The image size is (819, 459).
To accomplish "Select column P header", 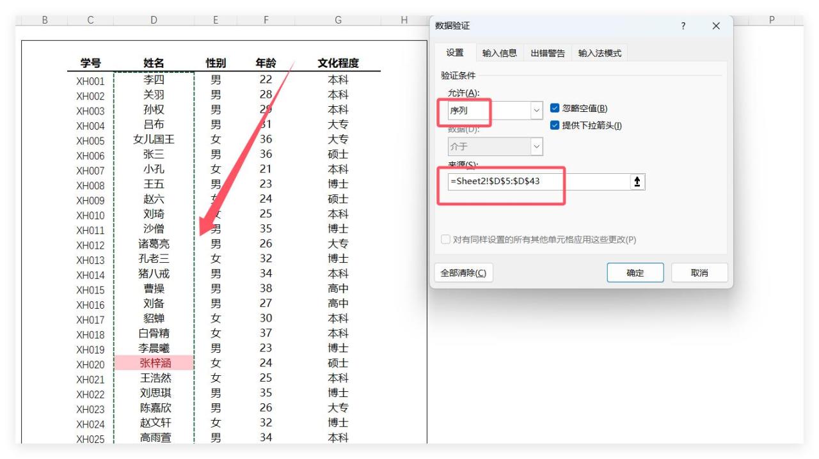I will (x=771, y=20).
